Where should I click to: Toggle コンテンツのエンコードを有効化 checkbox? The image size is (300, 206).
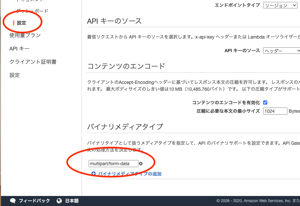click(x=265, y=103)
